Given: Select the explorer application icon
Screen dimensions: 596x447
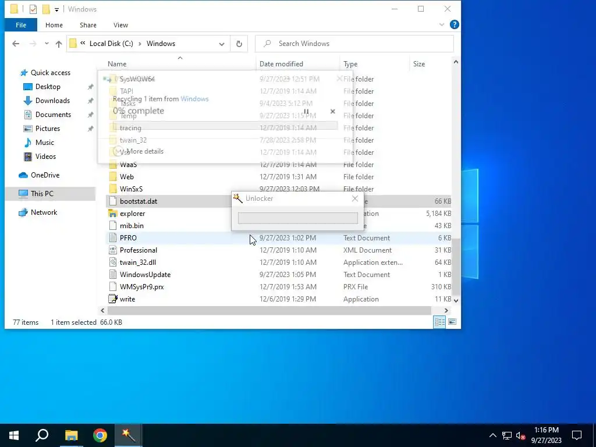Looking at the screenshot, I should [112, 214].
